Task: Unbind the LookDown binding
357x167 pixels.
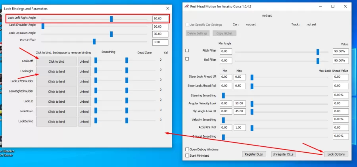Action: (x=84, y=111)
